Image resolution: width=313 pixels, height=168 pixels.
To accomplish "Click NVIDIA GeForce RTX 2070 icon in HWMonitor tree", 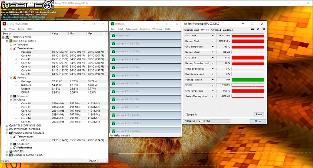I will click(x=11, y=133).
